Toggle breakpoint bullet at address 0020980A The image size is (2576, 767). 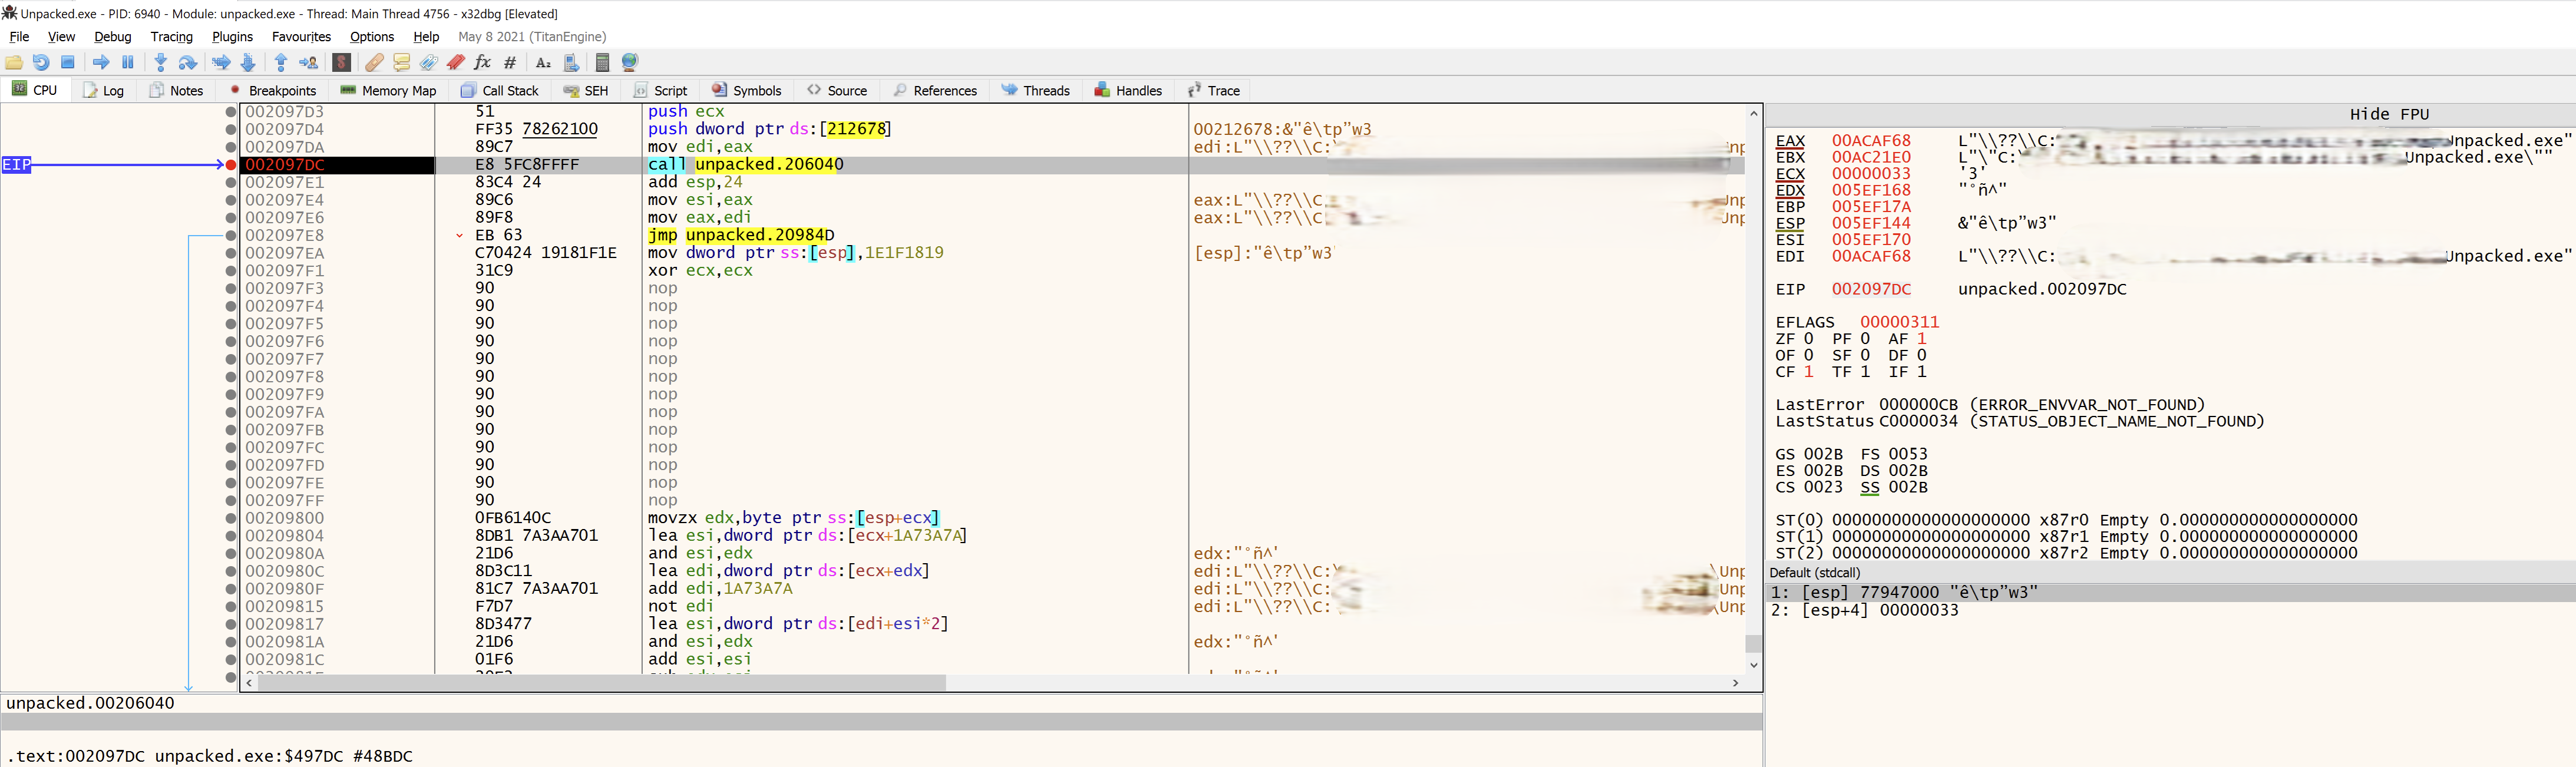231,553
